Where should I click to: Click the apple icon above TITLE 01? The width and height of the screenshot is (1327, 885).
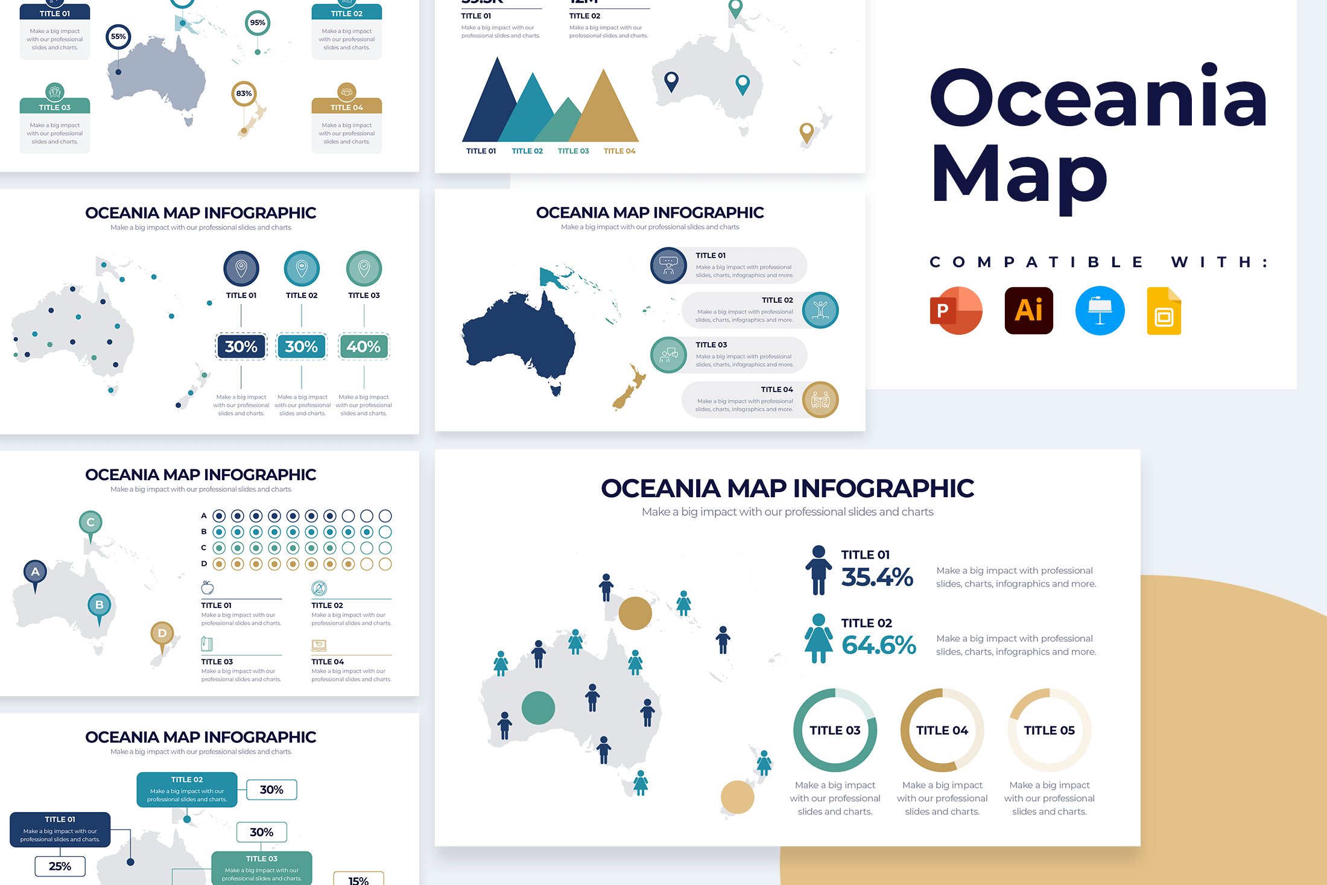click(207, 588)
